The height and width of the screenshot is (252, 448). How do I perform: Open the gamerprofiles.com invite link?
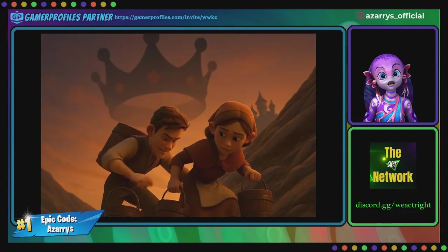pos(166,17)
